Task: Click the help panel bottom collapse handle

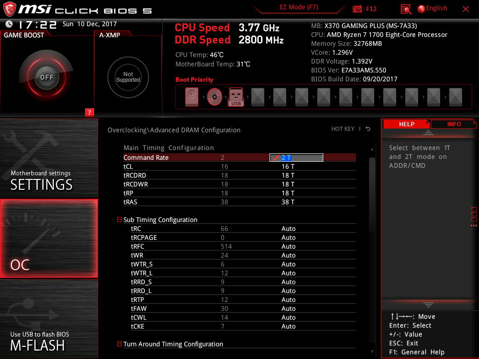Action: 428,304
